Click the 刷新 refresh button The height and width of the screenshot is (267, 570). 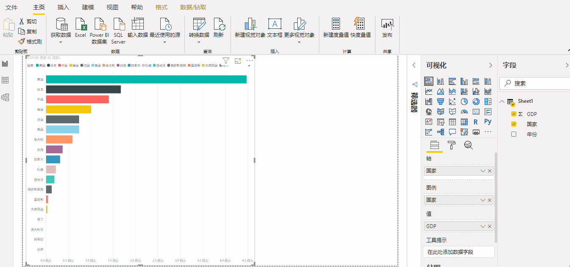pyautogui.click(x=219, y=27)
